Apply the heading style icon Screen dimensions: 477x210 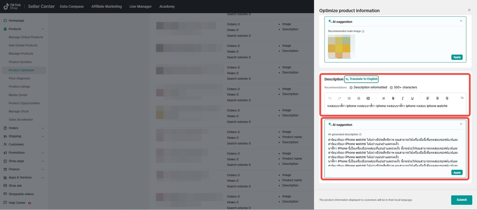coord(383,98)
